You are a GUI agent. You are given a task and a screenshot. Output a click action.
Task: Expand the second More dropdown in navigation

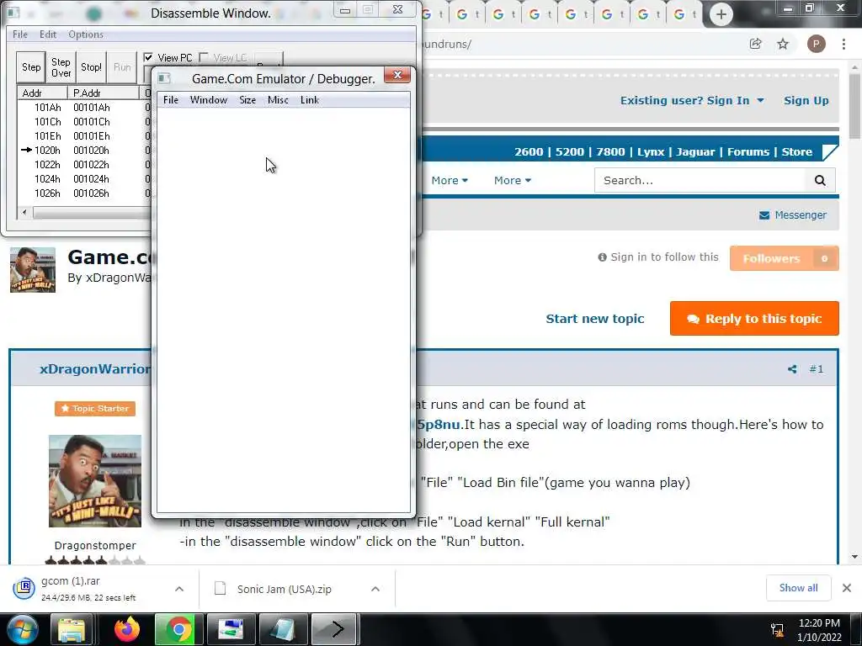coord(512,180)
